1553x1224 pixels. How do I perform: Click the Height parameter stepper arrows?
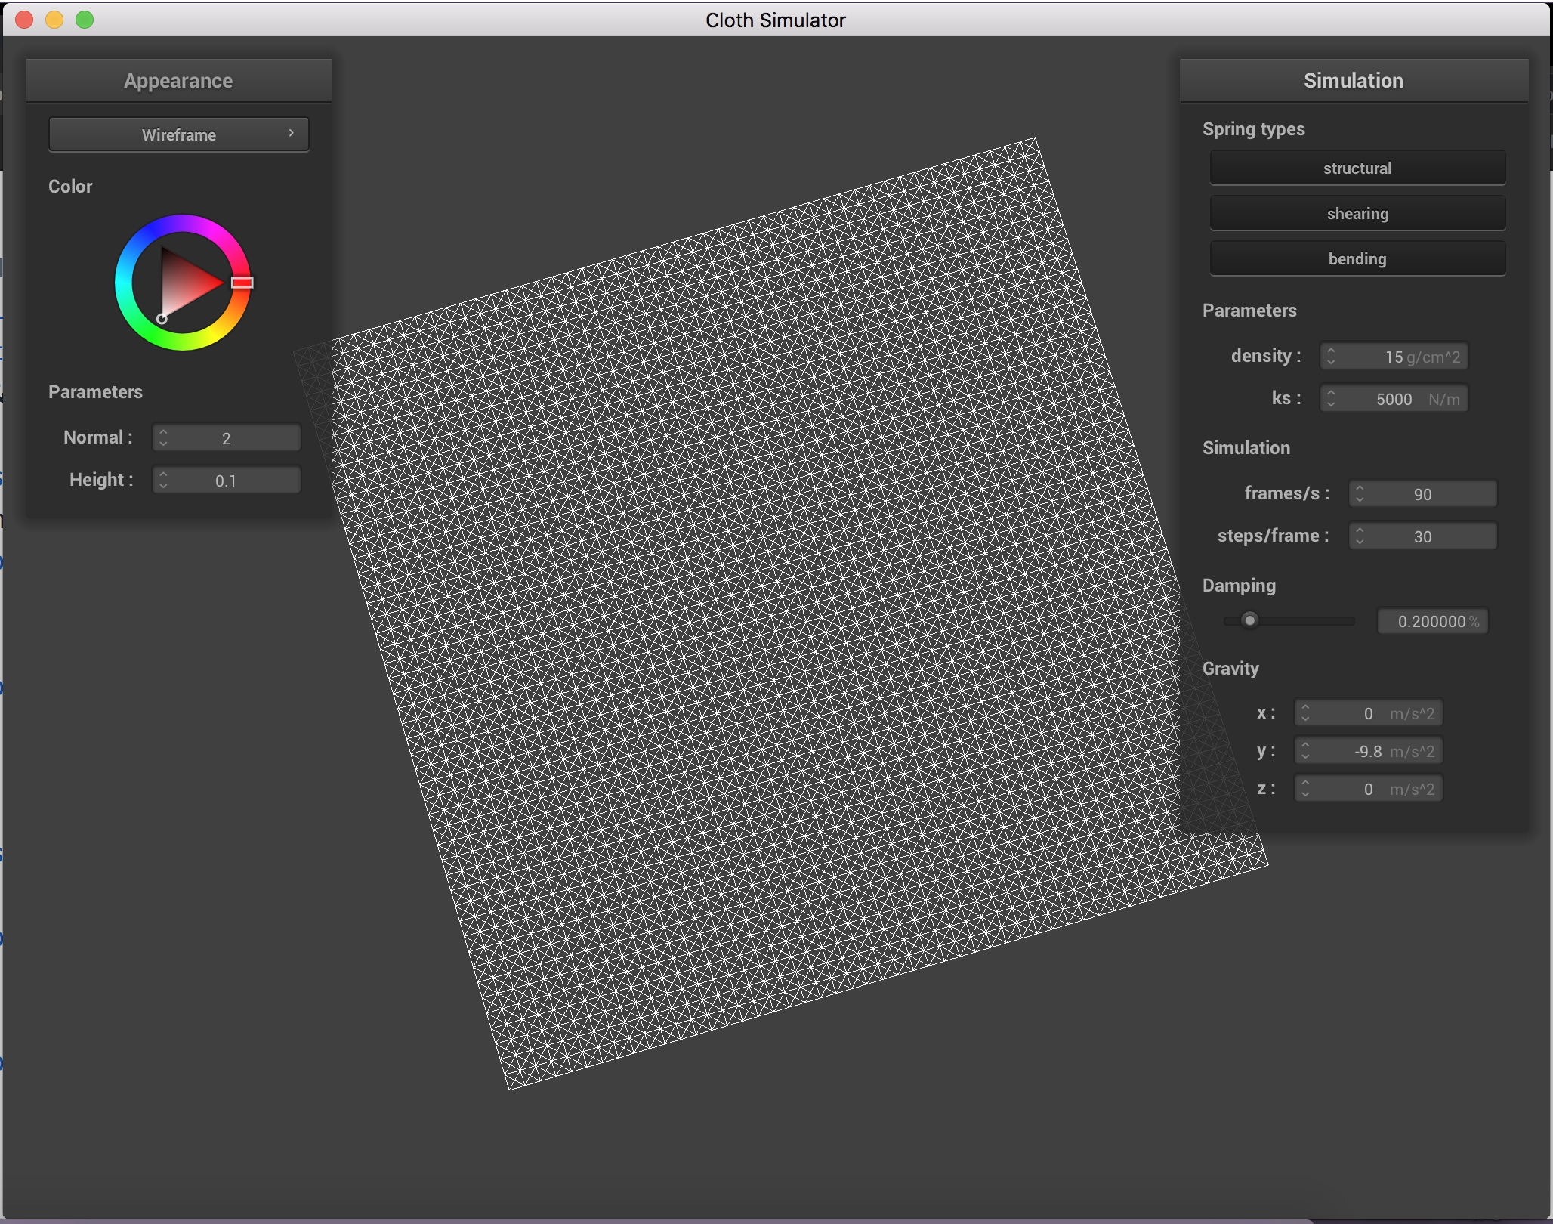pyautogui.click(x=163, y=480)
